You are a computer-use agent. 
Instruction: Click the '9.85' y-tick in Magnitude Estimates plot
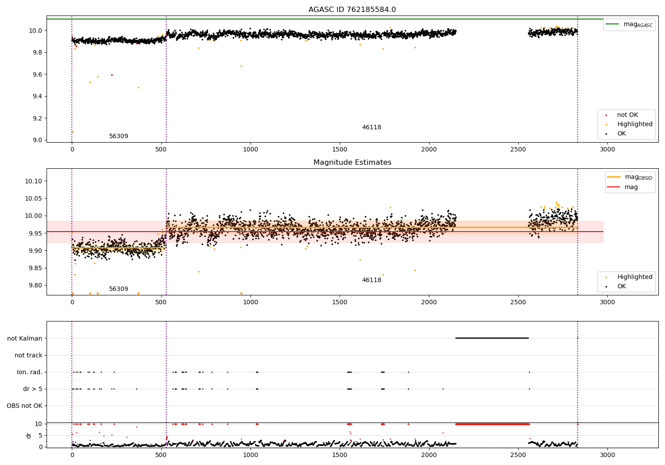click(x=35, y=268)
